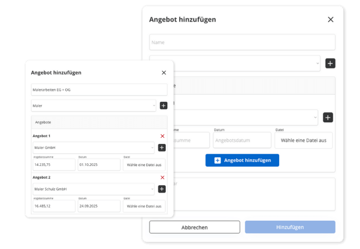Viewport: 360px width, 249px height.
Task: Click plus icon beside Maler dropdown
Action: click(163, 105)
